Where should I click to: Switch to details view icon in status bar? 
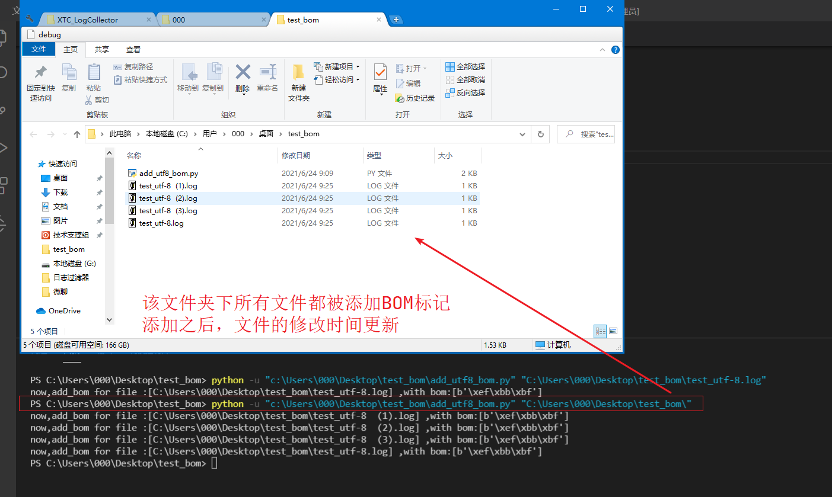coord(600,331)
